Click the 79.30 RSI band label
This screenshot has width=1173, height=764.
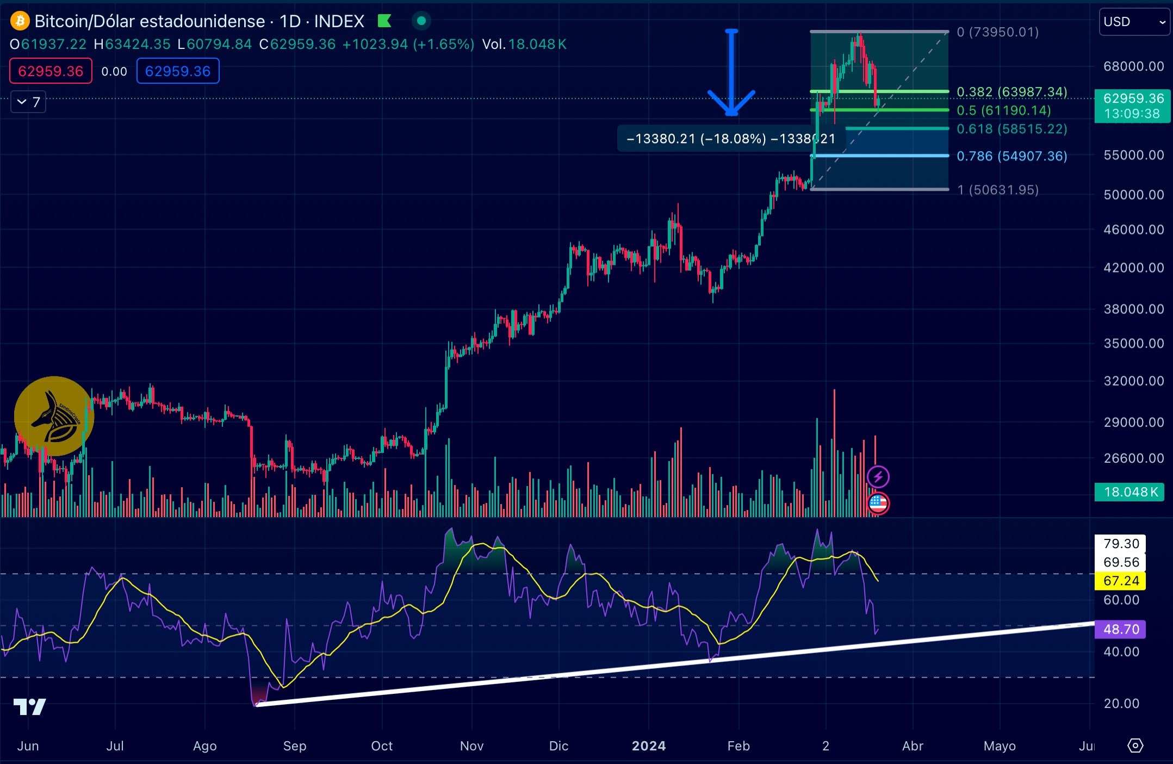(1120, 544)
